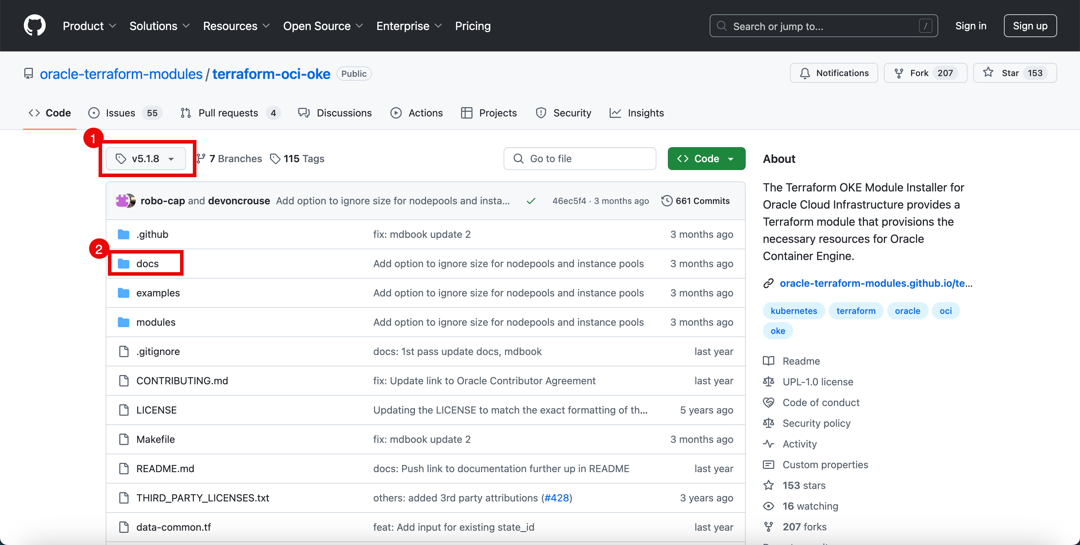Image resolution: width=1080 pixels, height=545 pixels.
Task: Click the star icon to star repository
Action: [988, 73]
